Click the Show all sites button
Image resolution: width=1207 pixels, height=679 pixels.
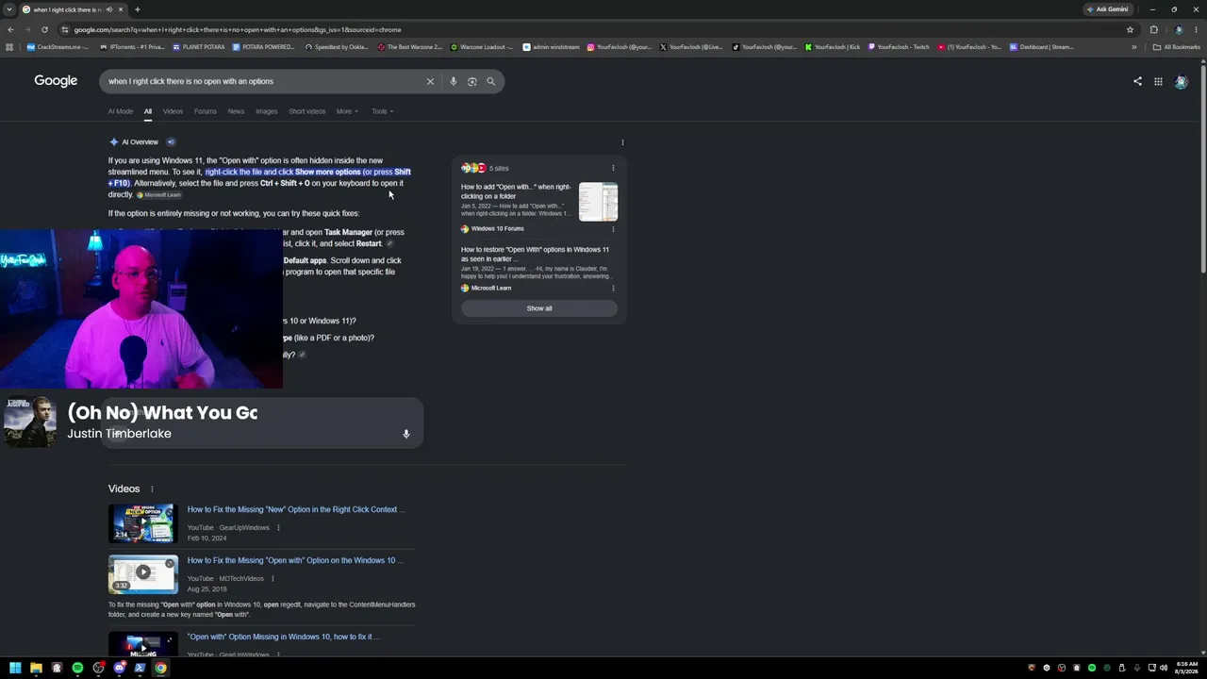539,308
